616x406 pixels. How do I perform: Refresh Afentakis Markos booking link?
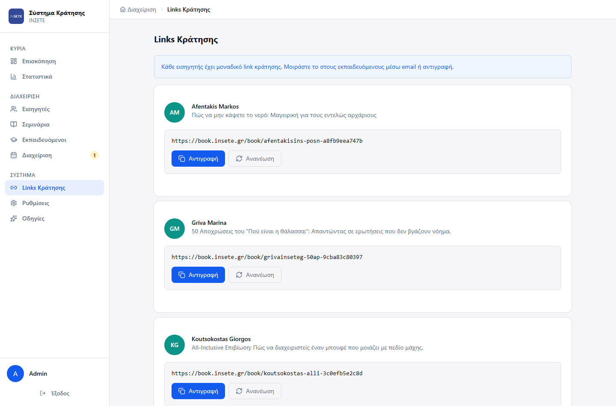pos(255,159)
